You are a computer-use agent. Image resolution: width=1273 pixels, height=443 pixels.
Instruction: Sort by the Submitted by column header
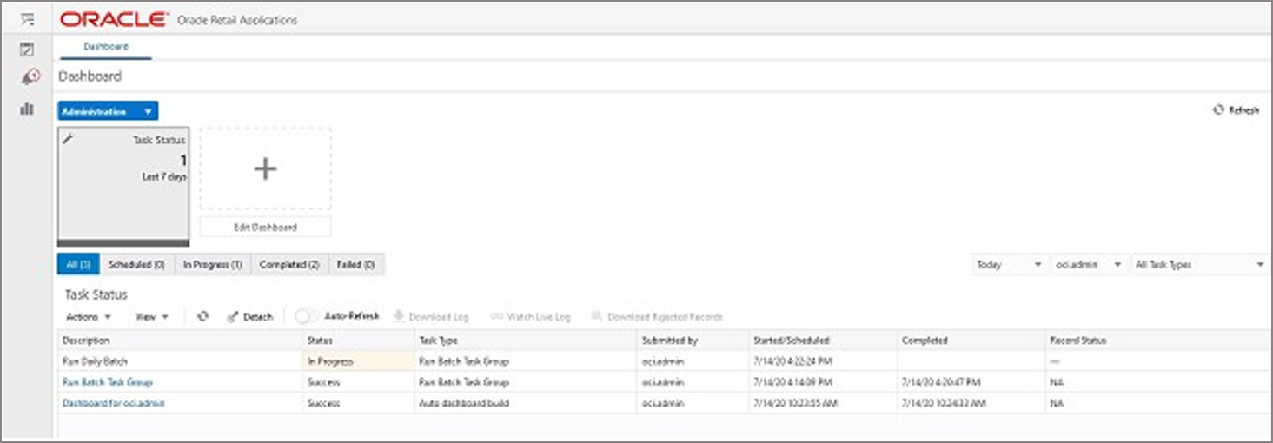click(x=693, y=341)
